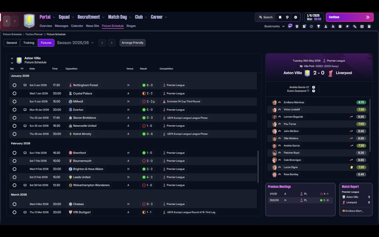Click the Continue button
379x237 pixels.
tap(349, 17)
